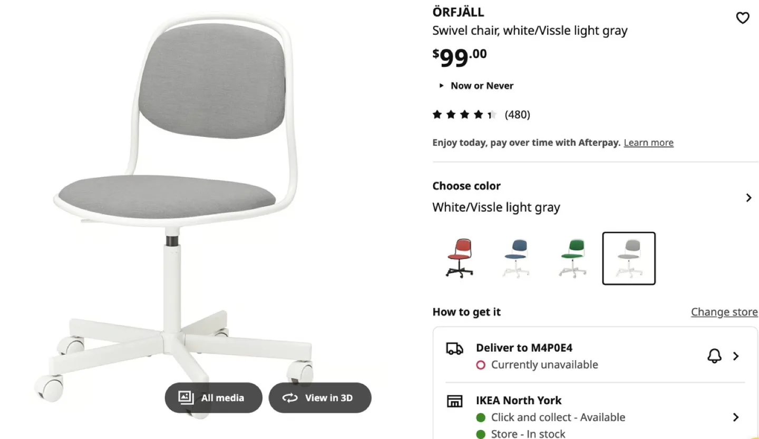The width and height of the screenshot is (759, 439).
Task: Select the light gray chair color option
Action: (629, 258)
